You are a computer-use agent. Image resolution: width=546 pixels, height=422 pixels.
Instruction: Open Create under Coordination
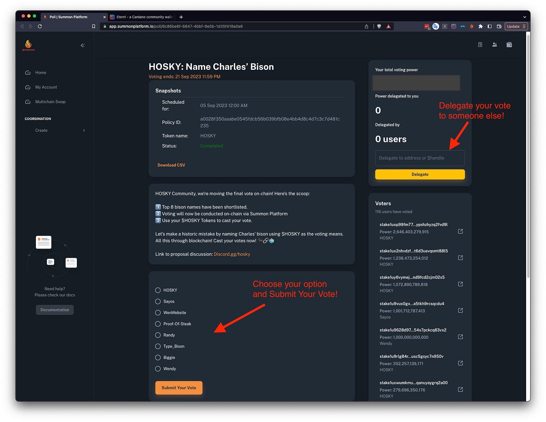41,130
